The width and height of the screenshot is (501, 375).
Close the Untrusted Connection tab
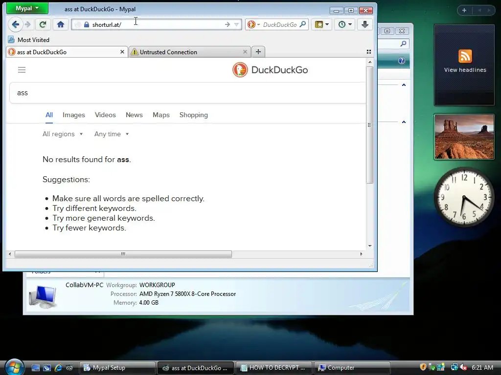pyautogui.click(x=245, y=52)
